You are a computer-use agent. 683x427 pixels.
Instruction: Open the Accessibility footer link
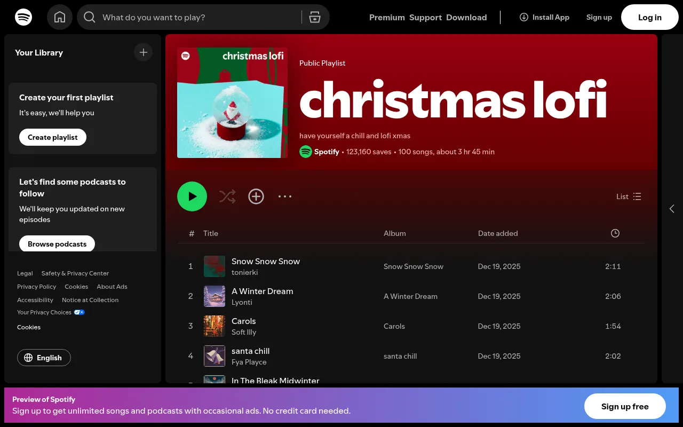35,300
